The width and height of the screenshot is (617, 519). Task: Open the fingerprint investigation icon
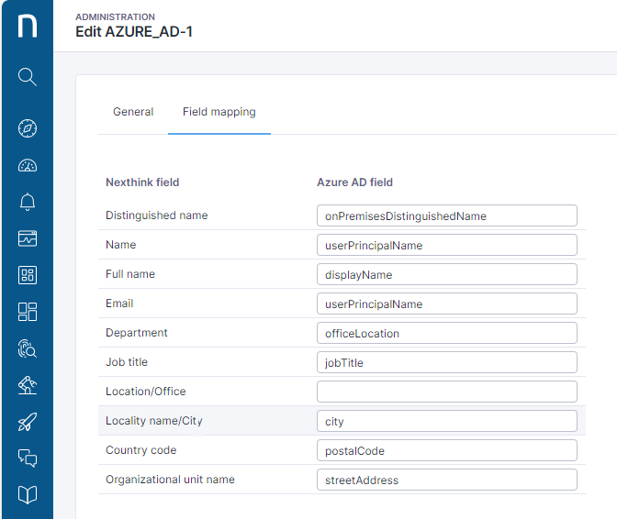28,348
